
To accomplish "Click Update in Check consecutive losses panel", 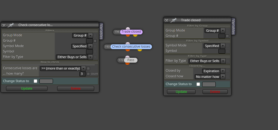I will click(x=27, y=88).
